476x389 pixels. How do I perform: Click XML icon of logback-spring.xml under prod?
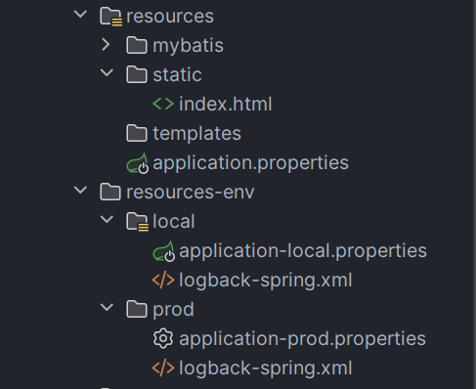point(163,367)
